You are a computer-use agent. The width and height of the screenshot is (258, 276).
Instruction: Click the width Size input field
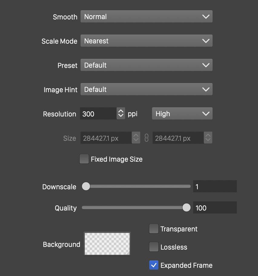(x=106, y=138)
